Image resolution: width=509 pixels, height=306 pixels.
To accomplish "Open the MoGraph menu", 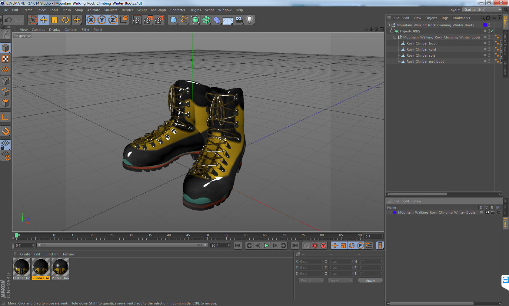I will pyautogui.click(x=158, y=10).
